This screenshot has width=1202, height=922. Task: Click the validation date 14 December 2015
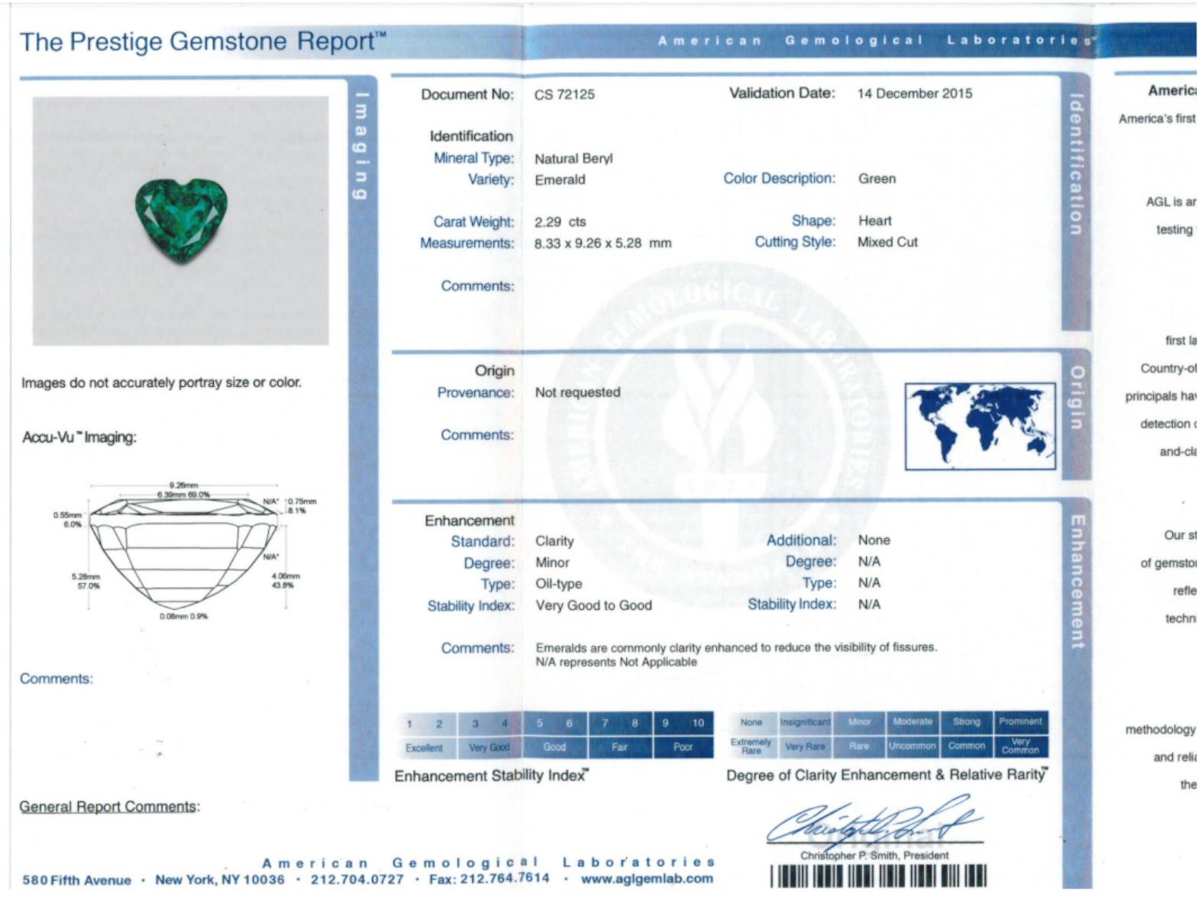[915, 93]
